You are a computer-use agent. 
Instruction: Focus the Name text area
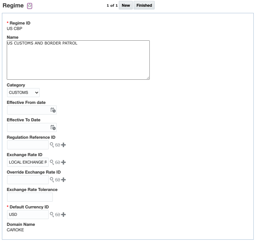78,60
